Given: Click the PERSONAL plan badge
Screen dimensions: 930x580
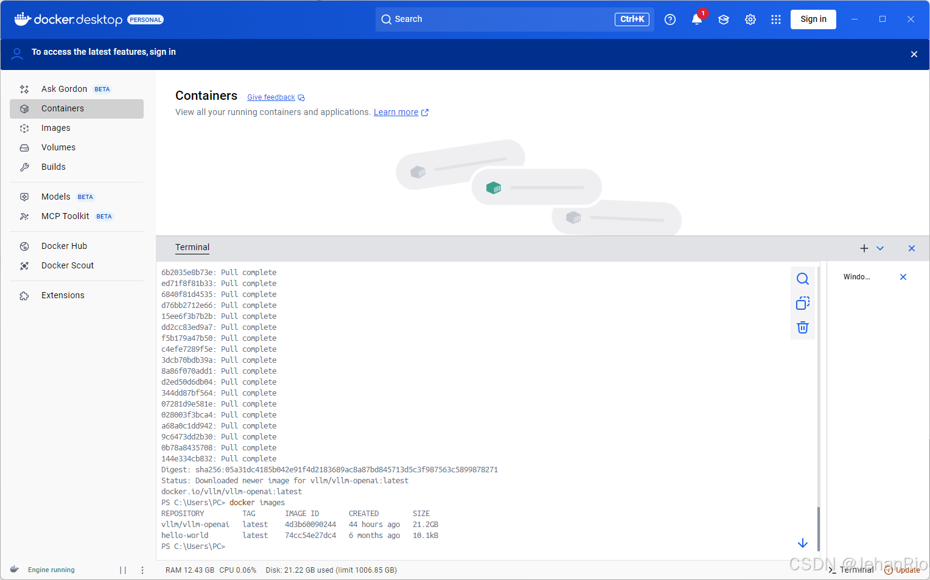Looking at the screenshot, I should (x=145, y=19).
